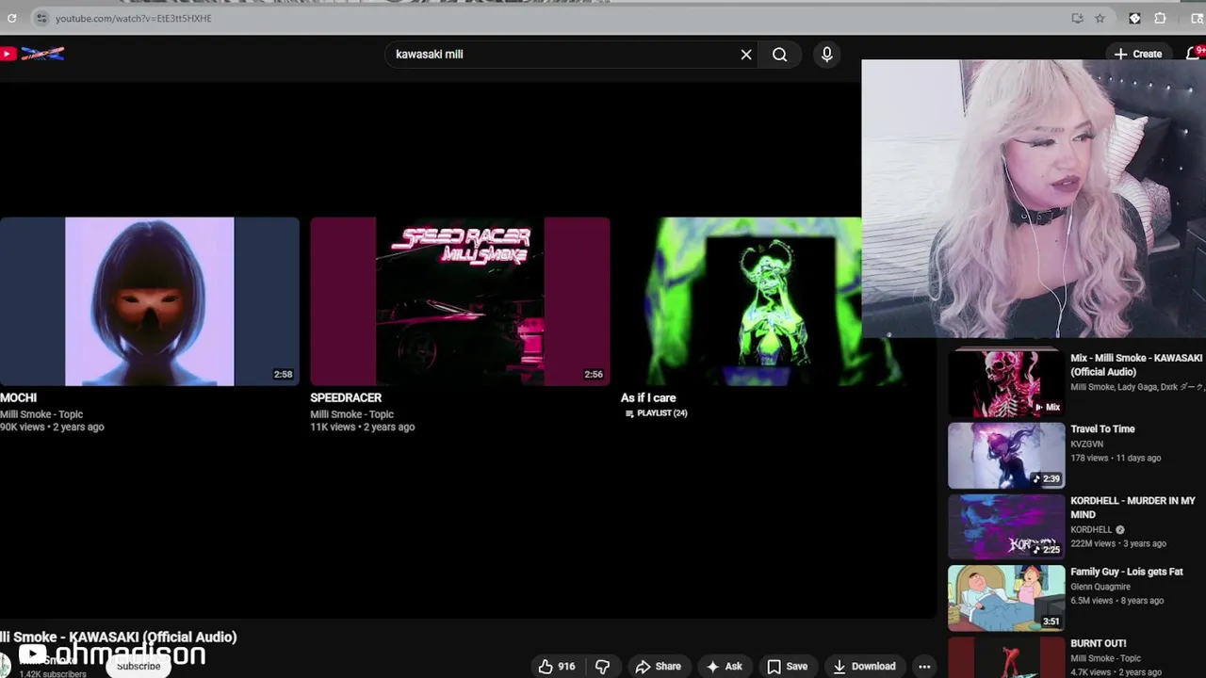Save the video to a playlist

pyautogui.click(x=788, y=667)
